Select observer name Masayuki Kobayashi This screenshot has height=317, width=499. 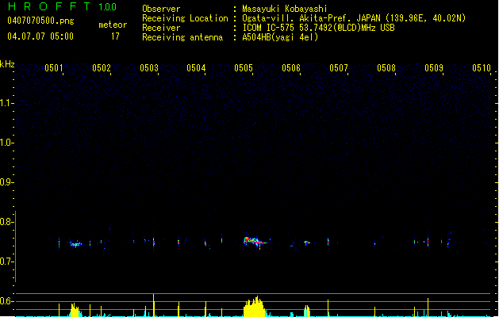pos(285,9)
